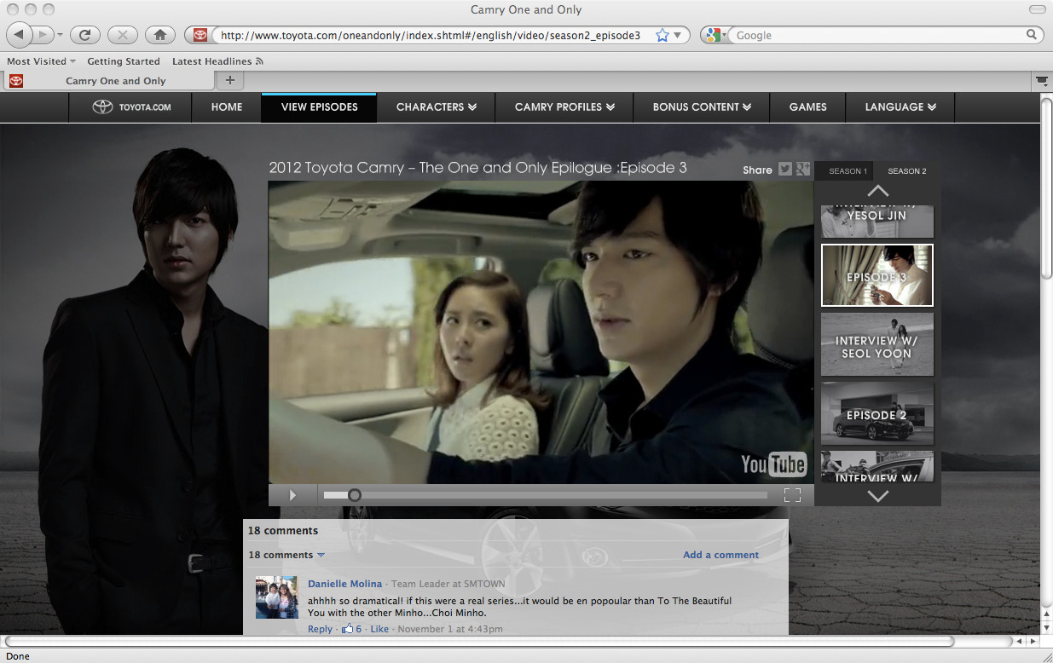Expand the Most Visited bookmarks menu
The image size is (1053, 663).
click(41, 61)
